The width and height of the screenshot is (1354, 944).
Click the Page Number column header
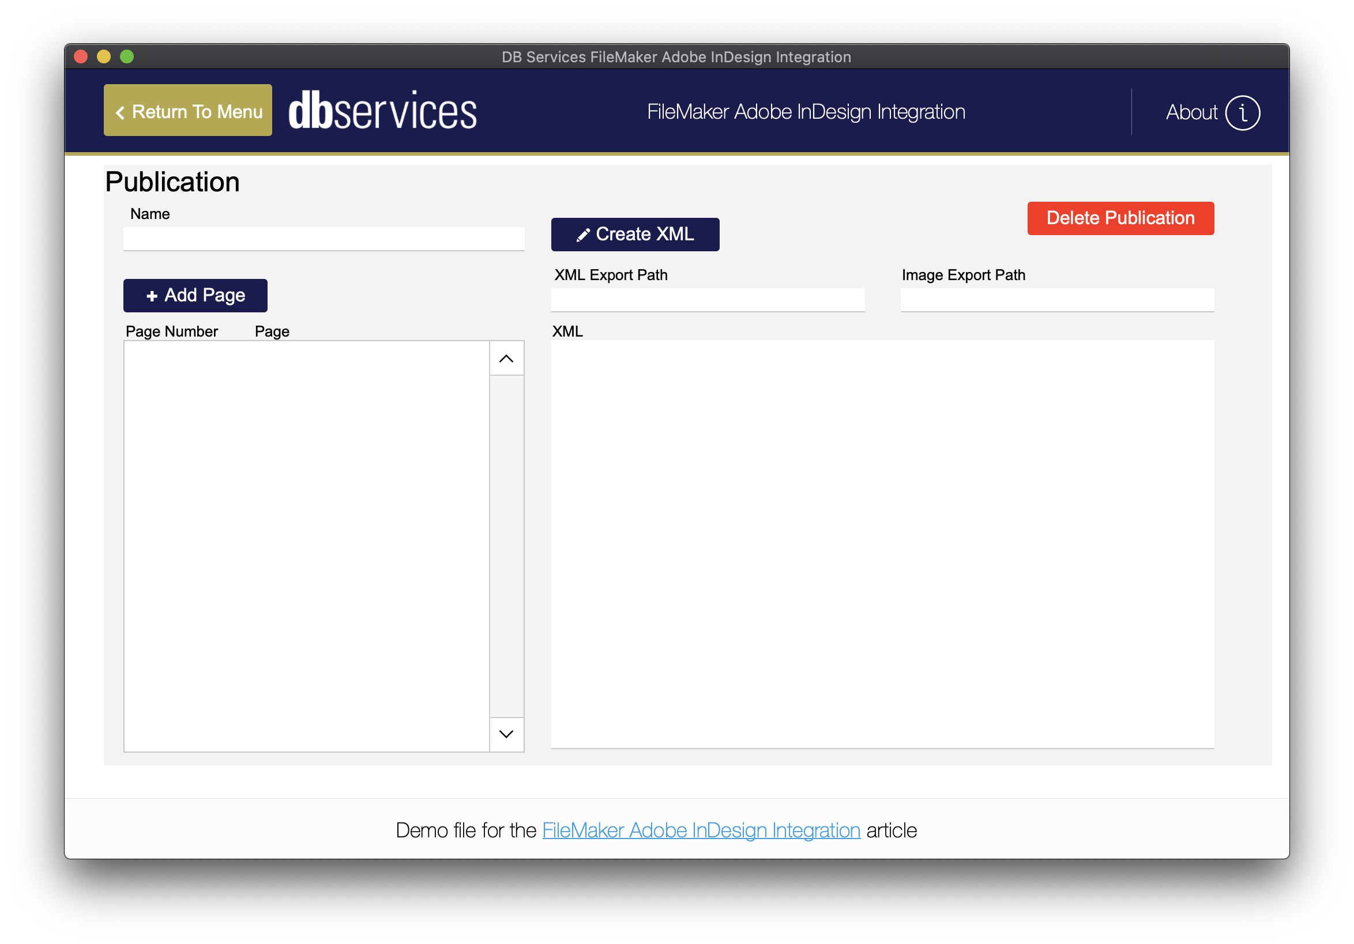172,331
